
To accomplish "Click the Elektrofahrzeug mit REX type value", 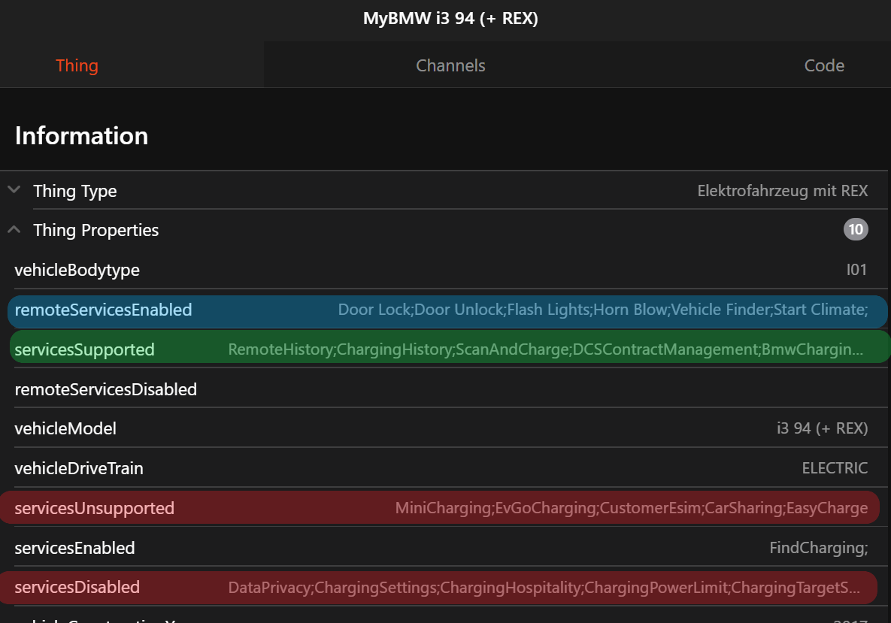I will 782,191.
